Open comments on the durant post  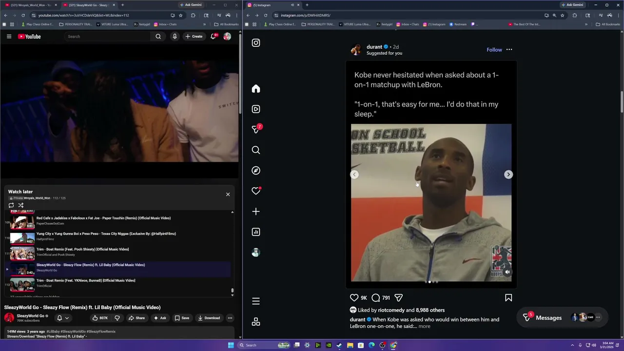[376, 298]
